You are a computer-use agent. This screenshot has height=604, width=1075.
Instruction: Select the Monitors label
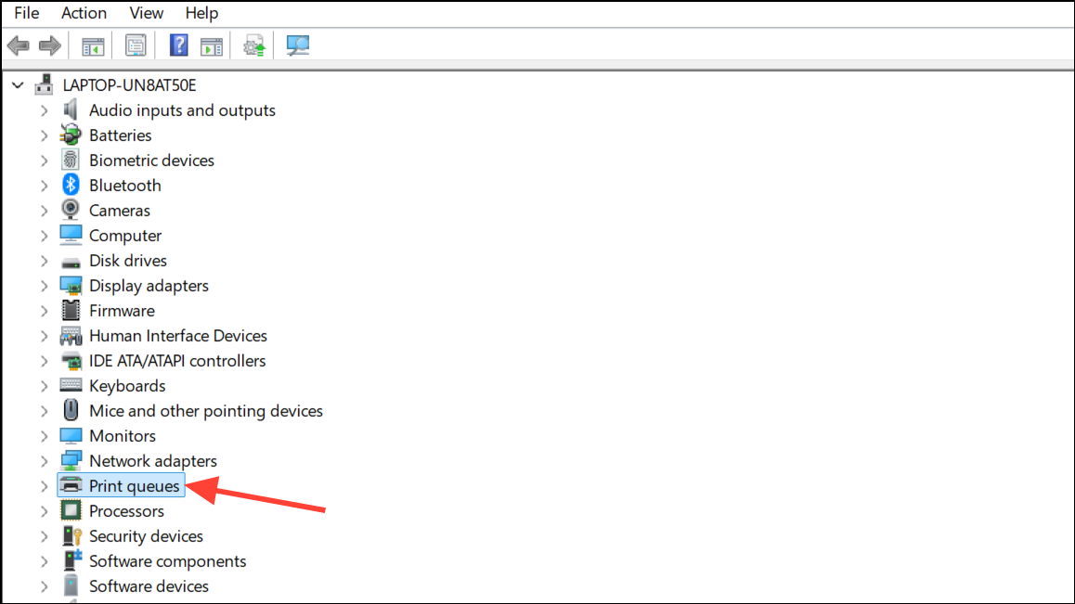pos(122,435)
